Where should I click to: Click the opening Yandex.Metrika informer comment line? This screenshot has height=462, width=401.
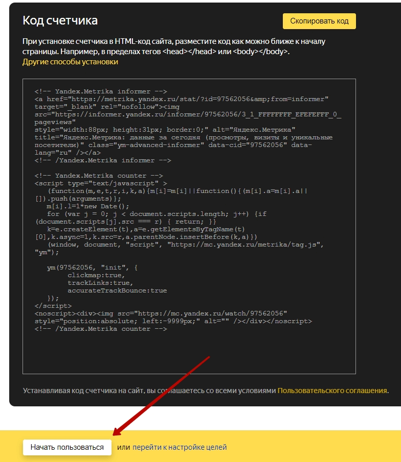point(101,91)
